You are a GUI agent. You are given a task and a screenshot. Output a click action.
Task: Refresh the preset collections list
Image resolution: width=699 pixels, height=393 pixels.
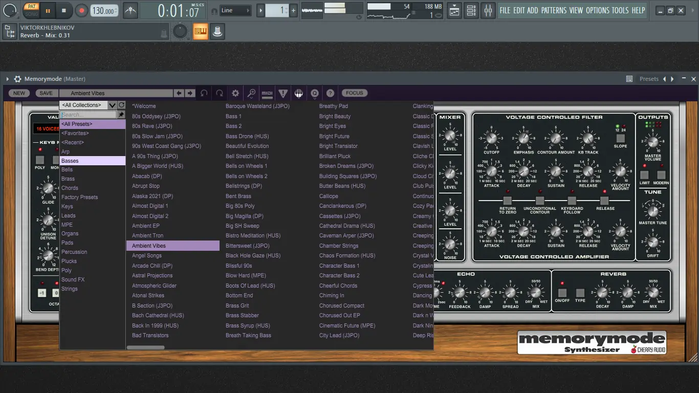click(121, 105)
